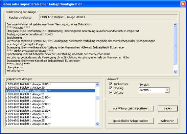The image size is (187, 134).
Task: Click the 'Auslegungsproportionalbereich Xp=2K' line
Action: 30,35
